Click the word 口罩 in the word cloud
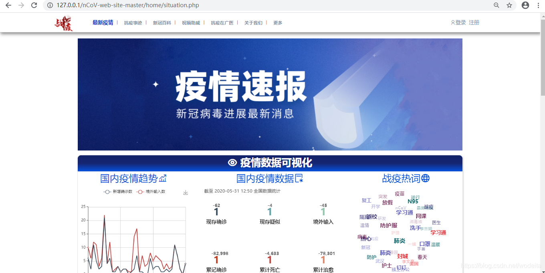Screen dimensions: 545x273 425,244
